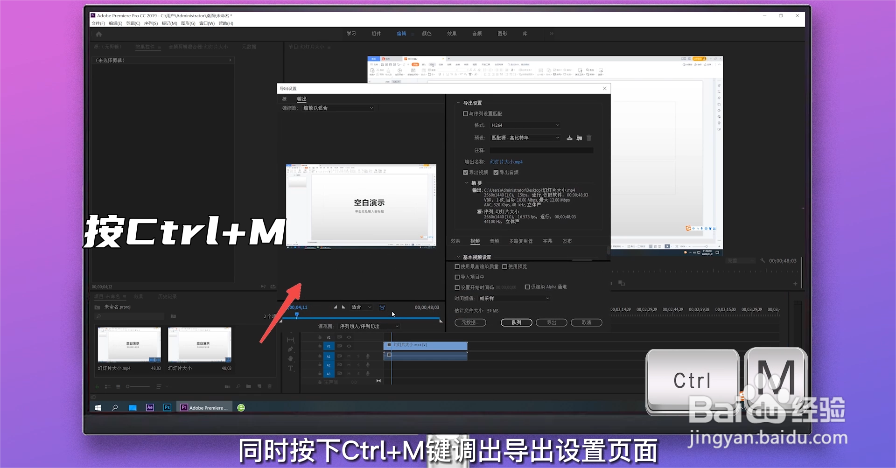Screen dimensions: 896x468
Task: Collapse the 摘要 summary section
Action: pos(467,183)
